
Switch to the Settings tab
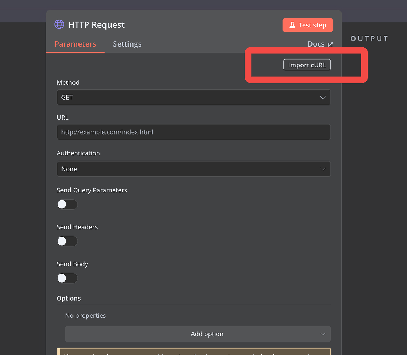(127, 44)
